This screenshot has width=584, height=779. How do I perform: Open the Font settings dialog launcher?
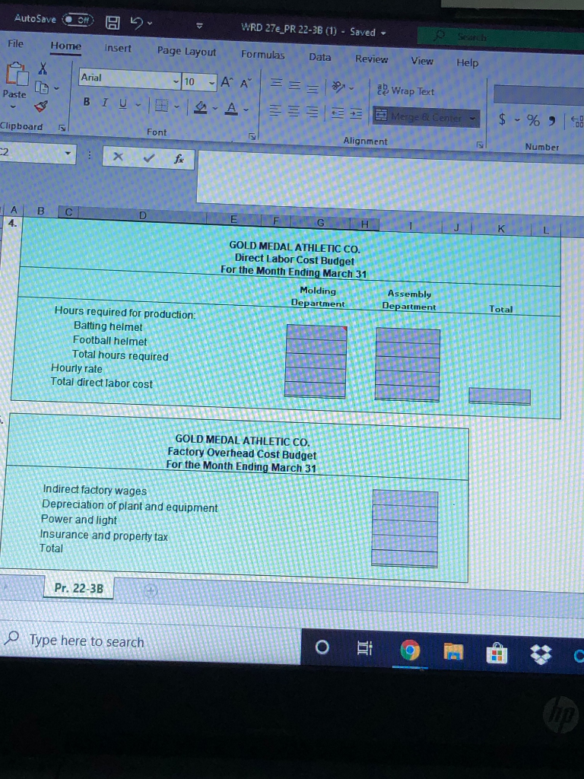point(252,135)
